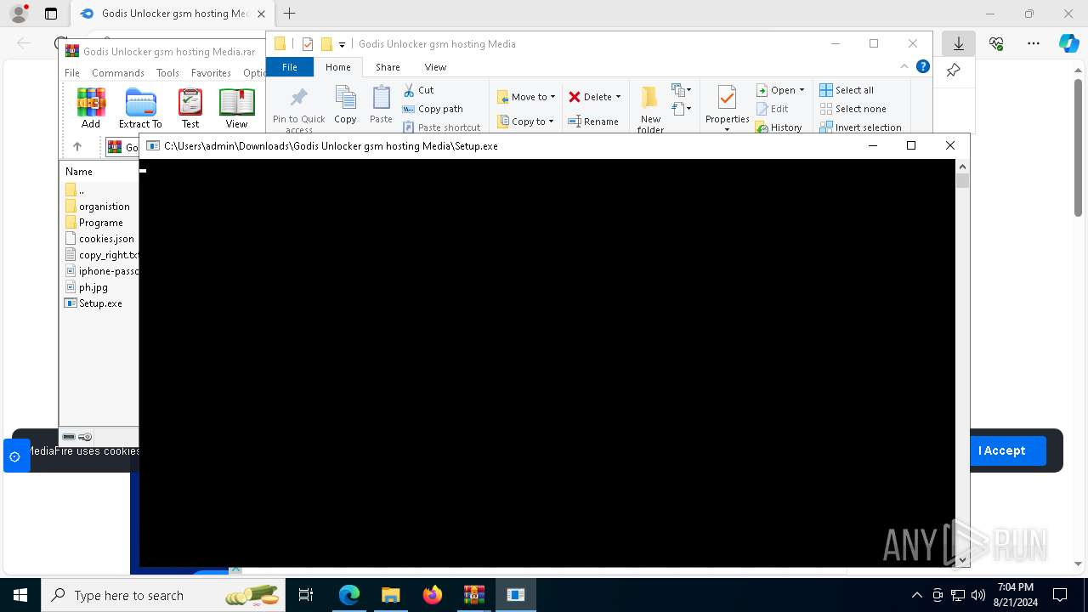Click Paste shortcut in the Explorer ribbon
Viewport: 1088px width, 612px height.
coord(442,127)
